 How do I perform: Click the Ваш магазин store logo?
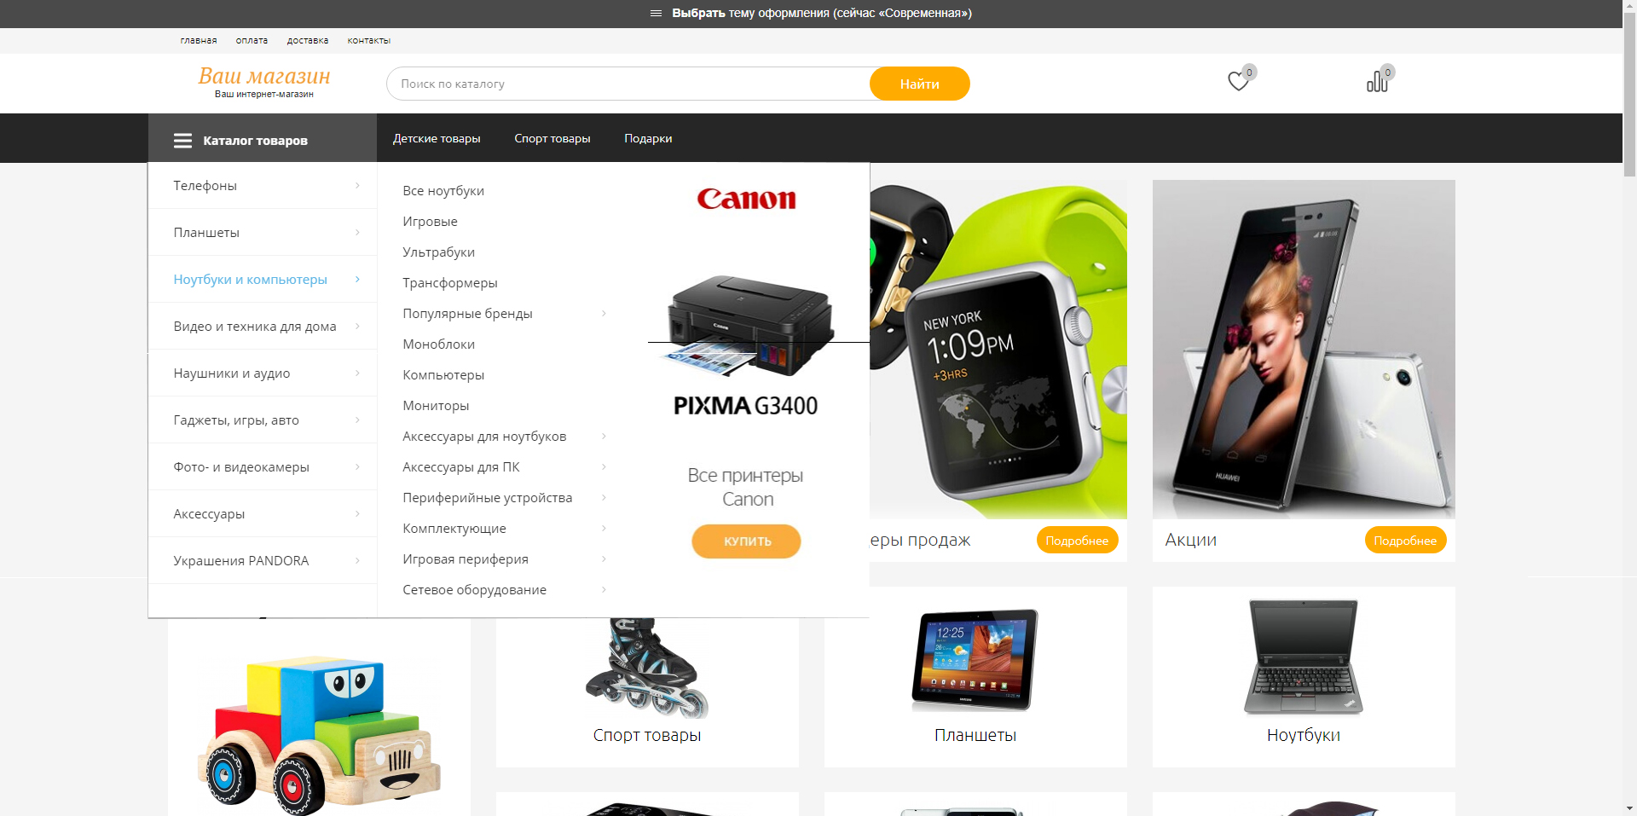(x=264, y=83)
